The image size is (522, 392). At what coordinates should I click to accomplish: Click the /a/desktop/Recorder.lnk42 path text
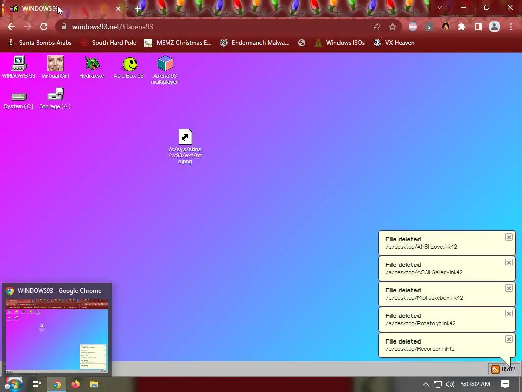coord(420,349)
